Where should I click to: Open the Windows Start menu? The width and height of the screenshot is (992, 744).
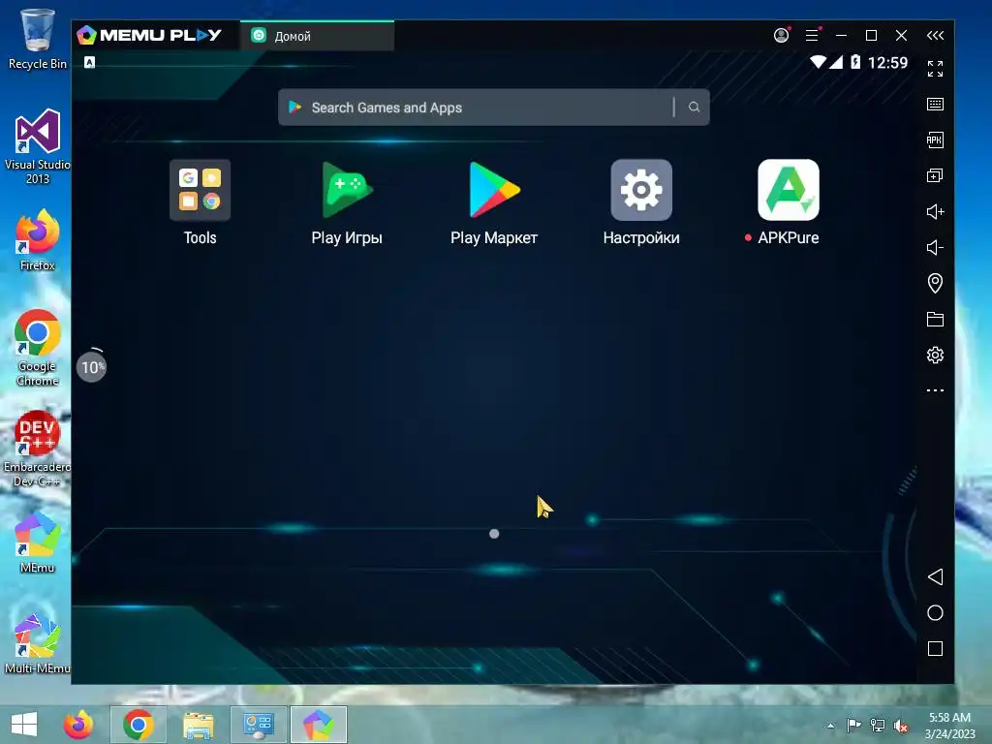(x=24, y=725)
